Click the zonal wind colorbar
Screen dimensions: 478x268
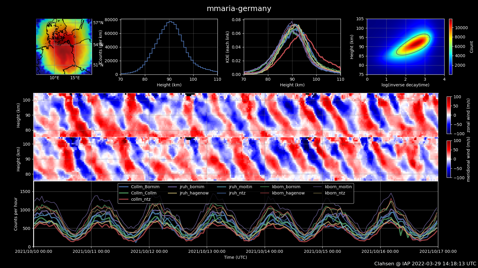click(x=449, y=115)
